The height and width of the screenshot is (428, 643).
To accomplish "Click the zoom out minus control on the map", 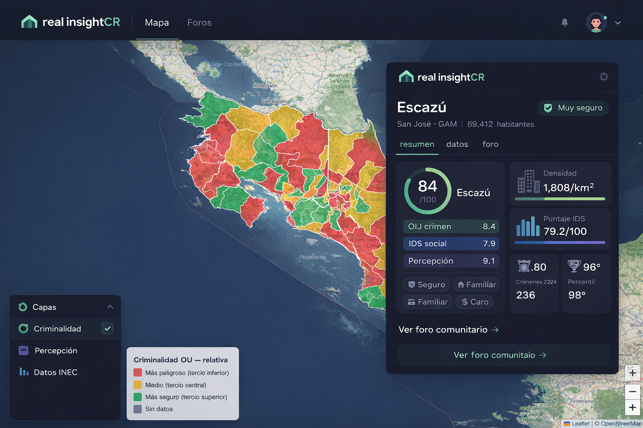I will tap(633, 392).
